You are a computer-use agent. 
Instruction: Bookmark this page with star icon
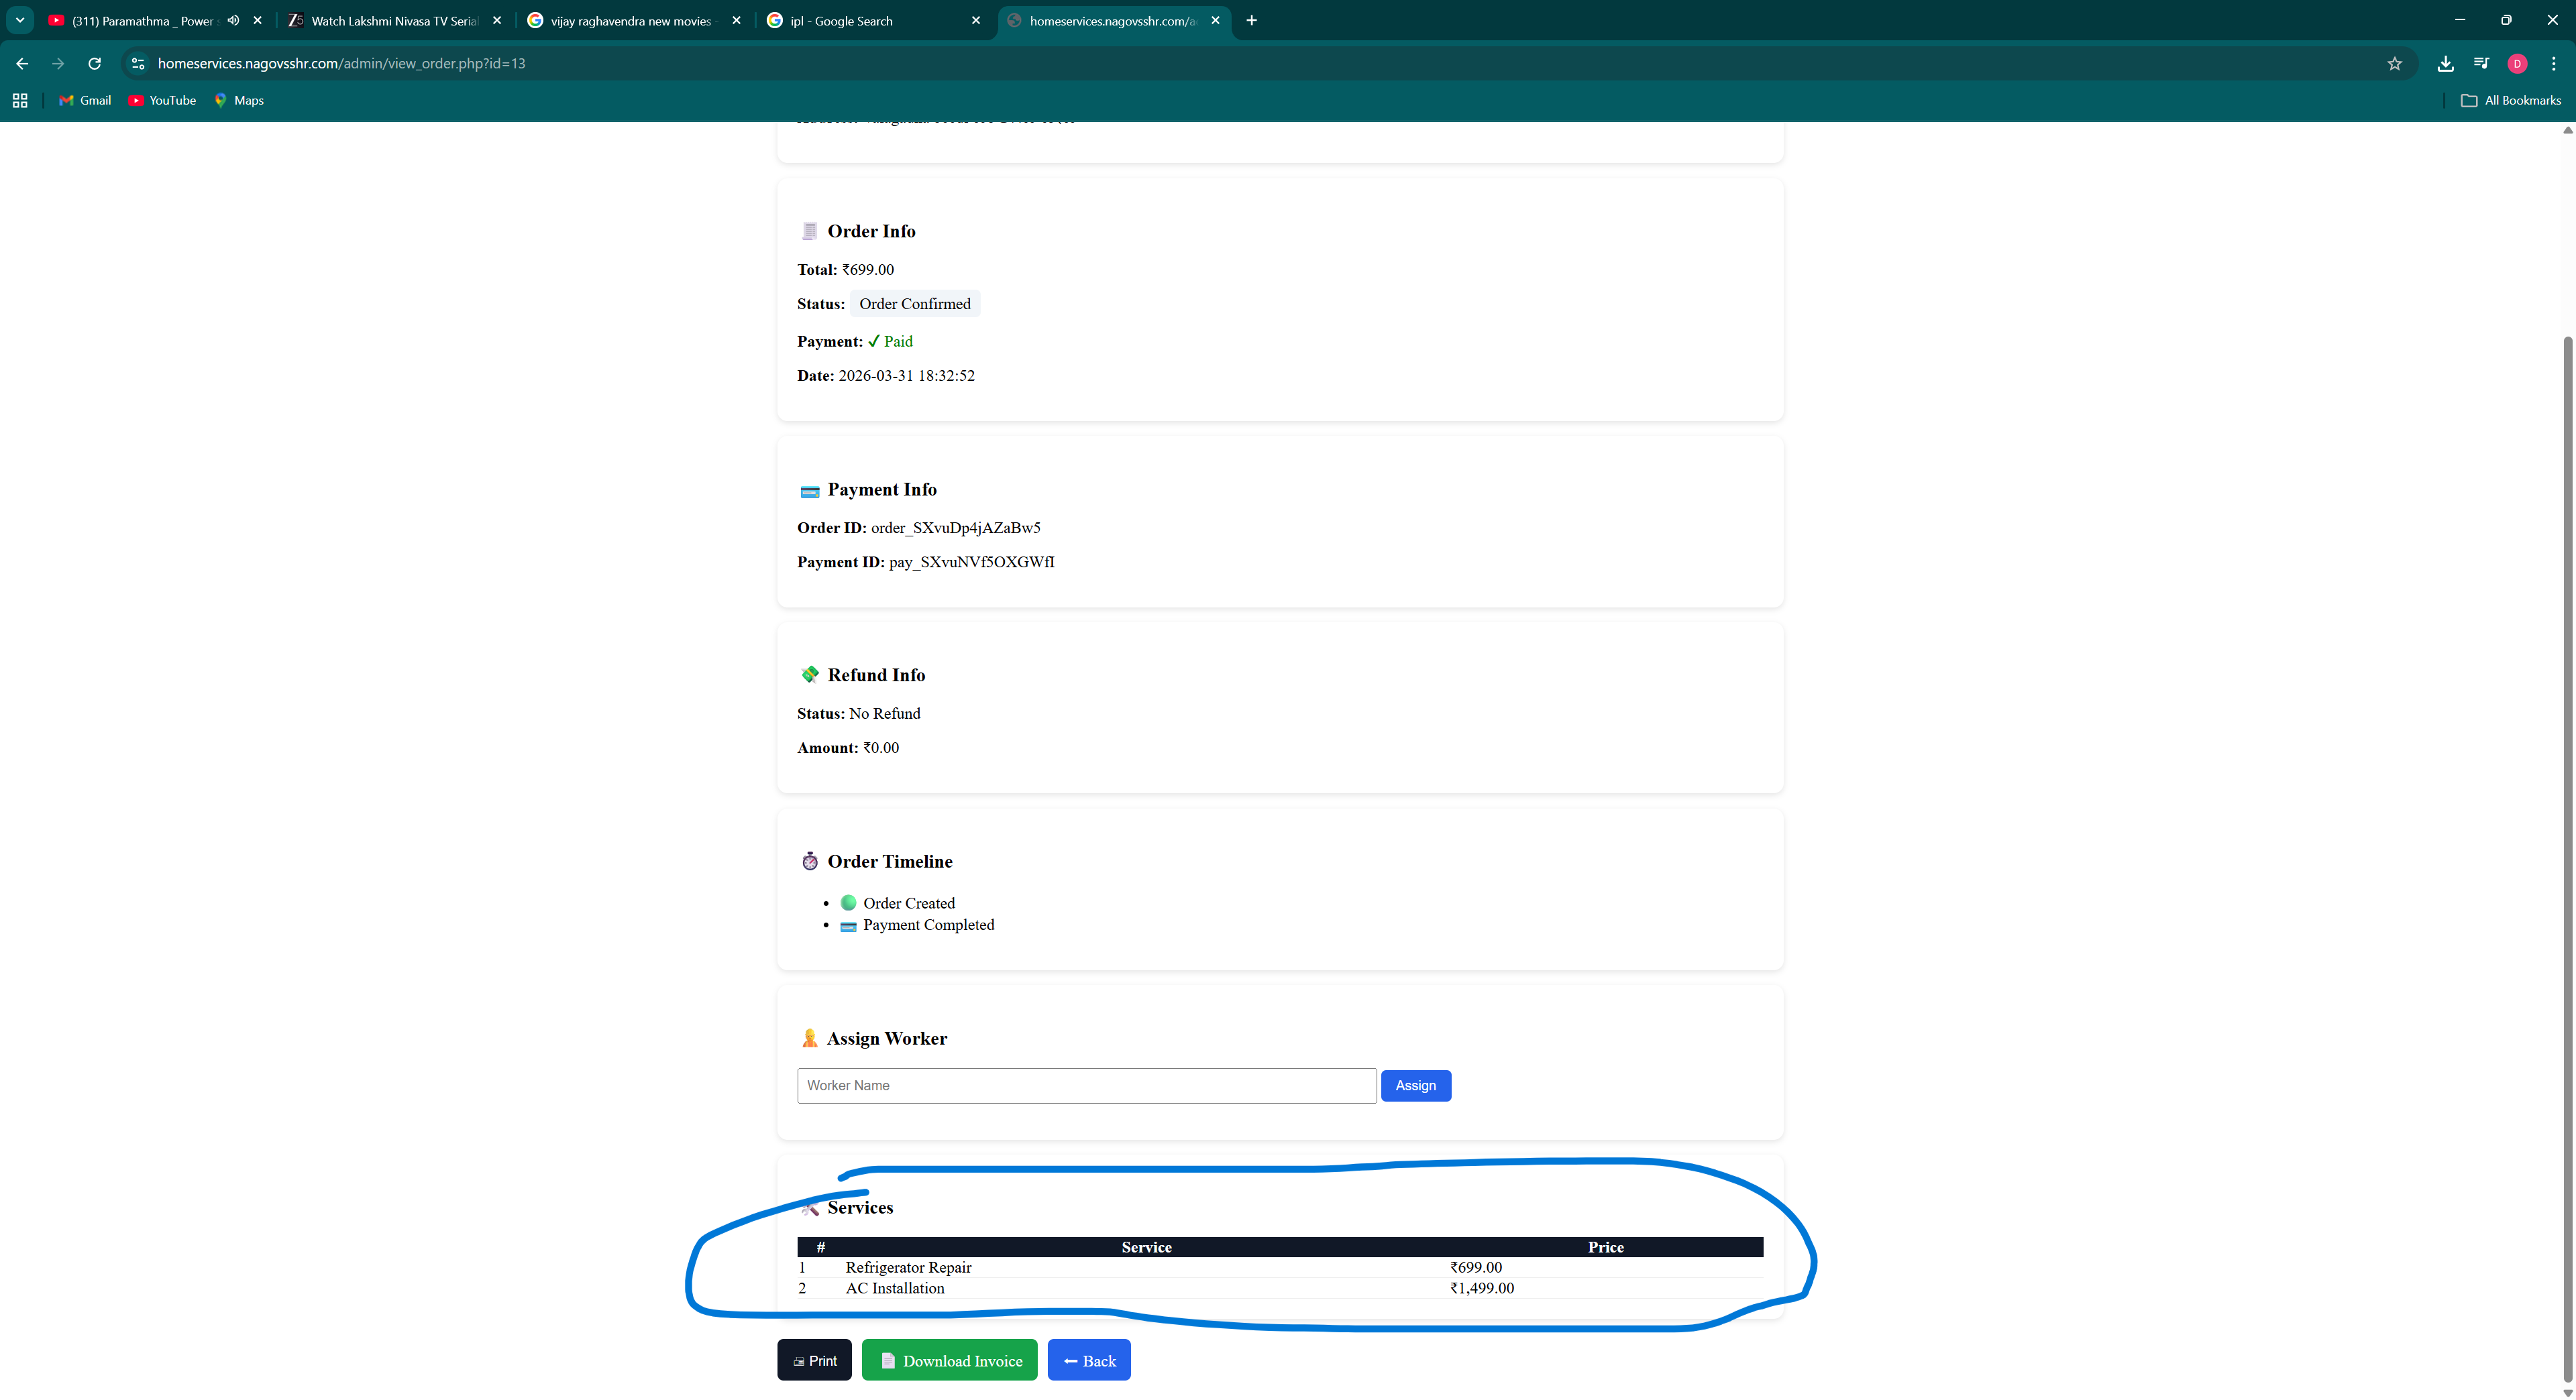(x=2394, y=63)
